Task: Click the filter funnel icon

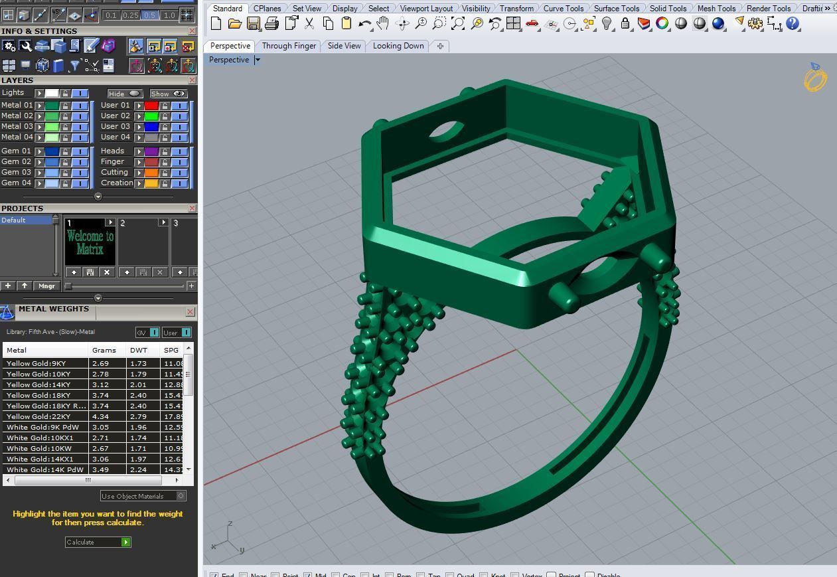Action: point(75,66)
